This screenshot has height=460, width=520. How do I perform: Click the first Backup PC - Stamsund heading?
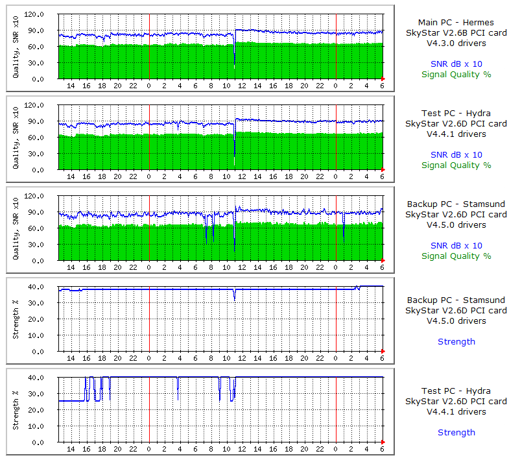(x=456, y=204)
